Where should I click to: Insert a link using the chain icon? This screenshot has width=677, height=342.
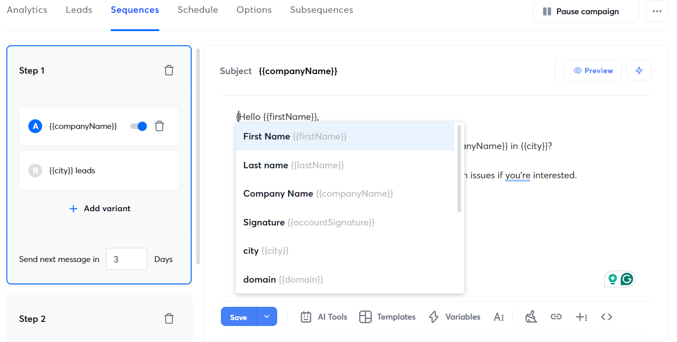[x=556, y=317]
